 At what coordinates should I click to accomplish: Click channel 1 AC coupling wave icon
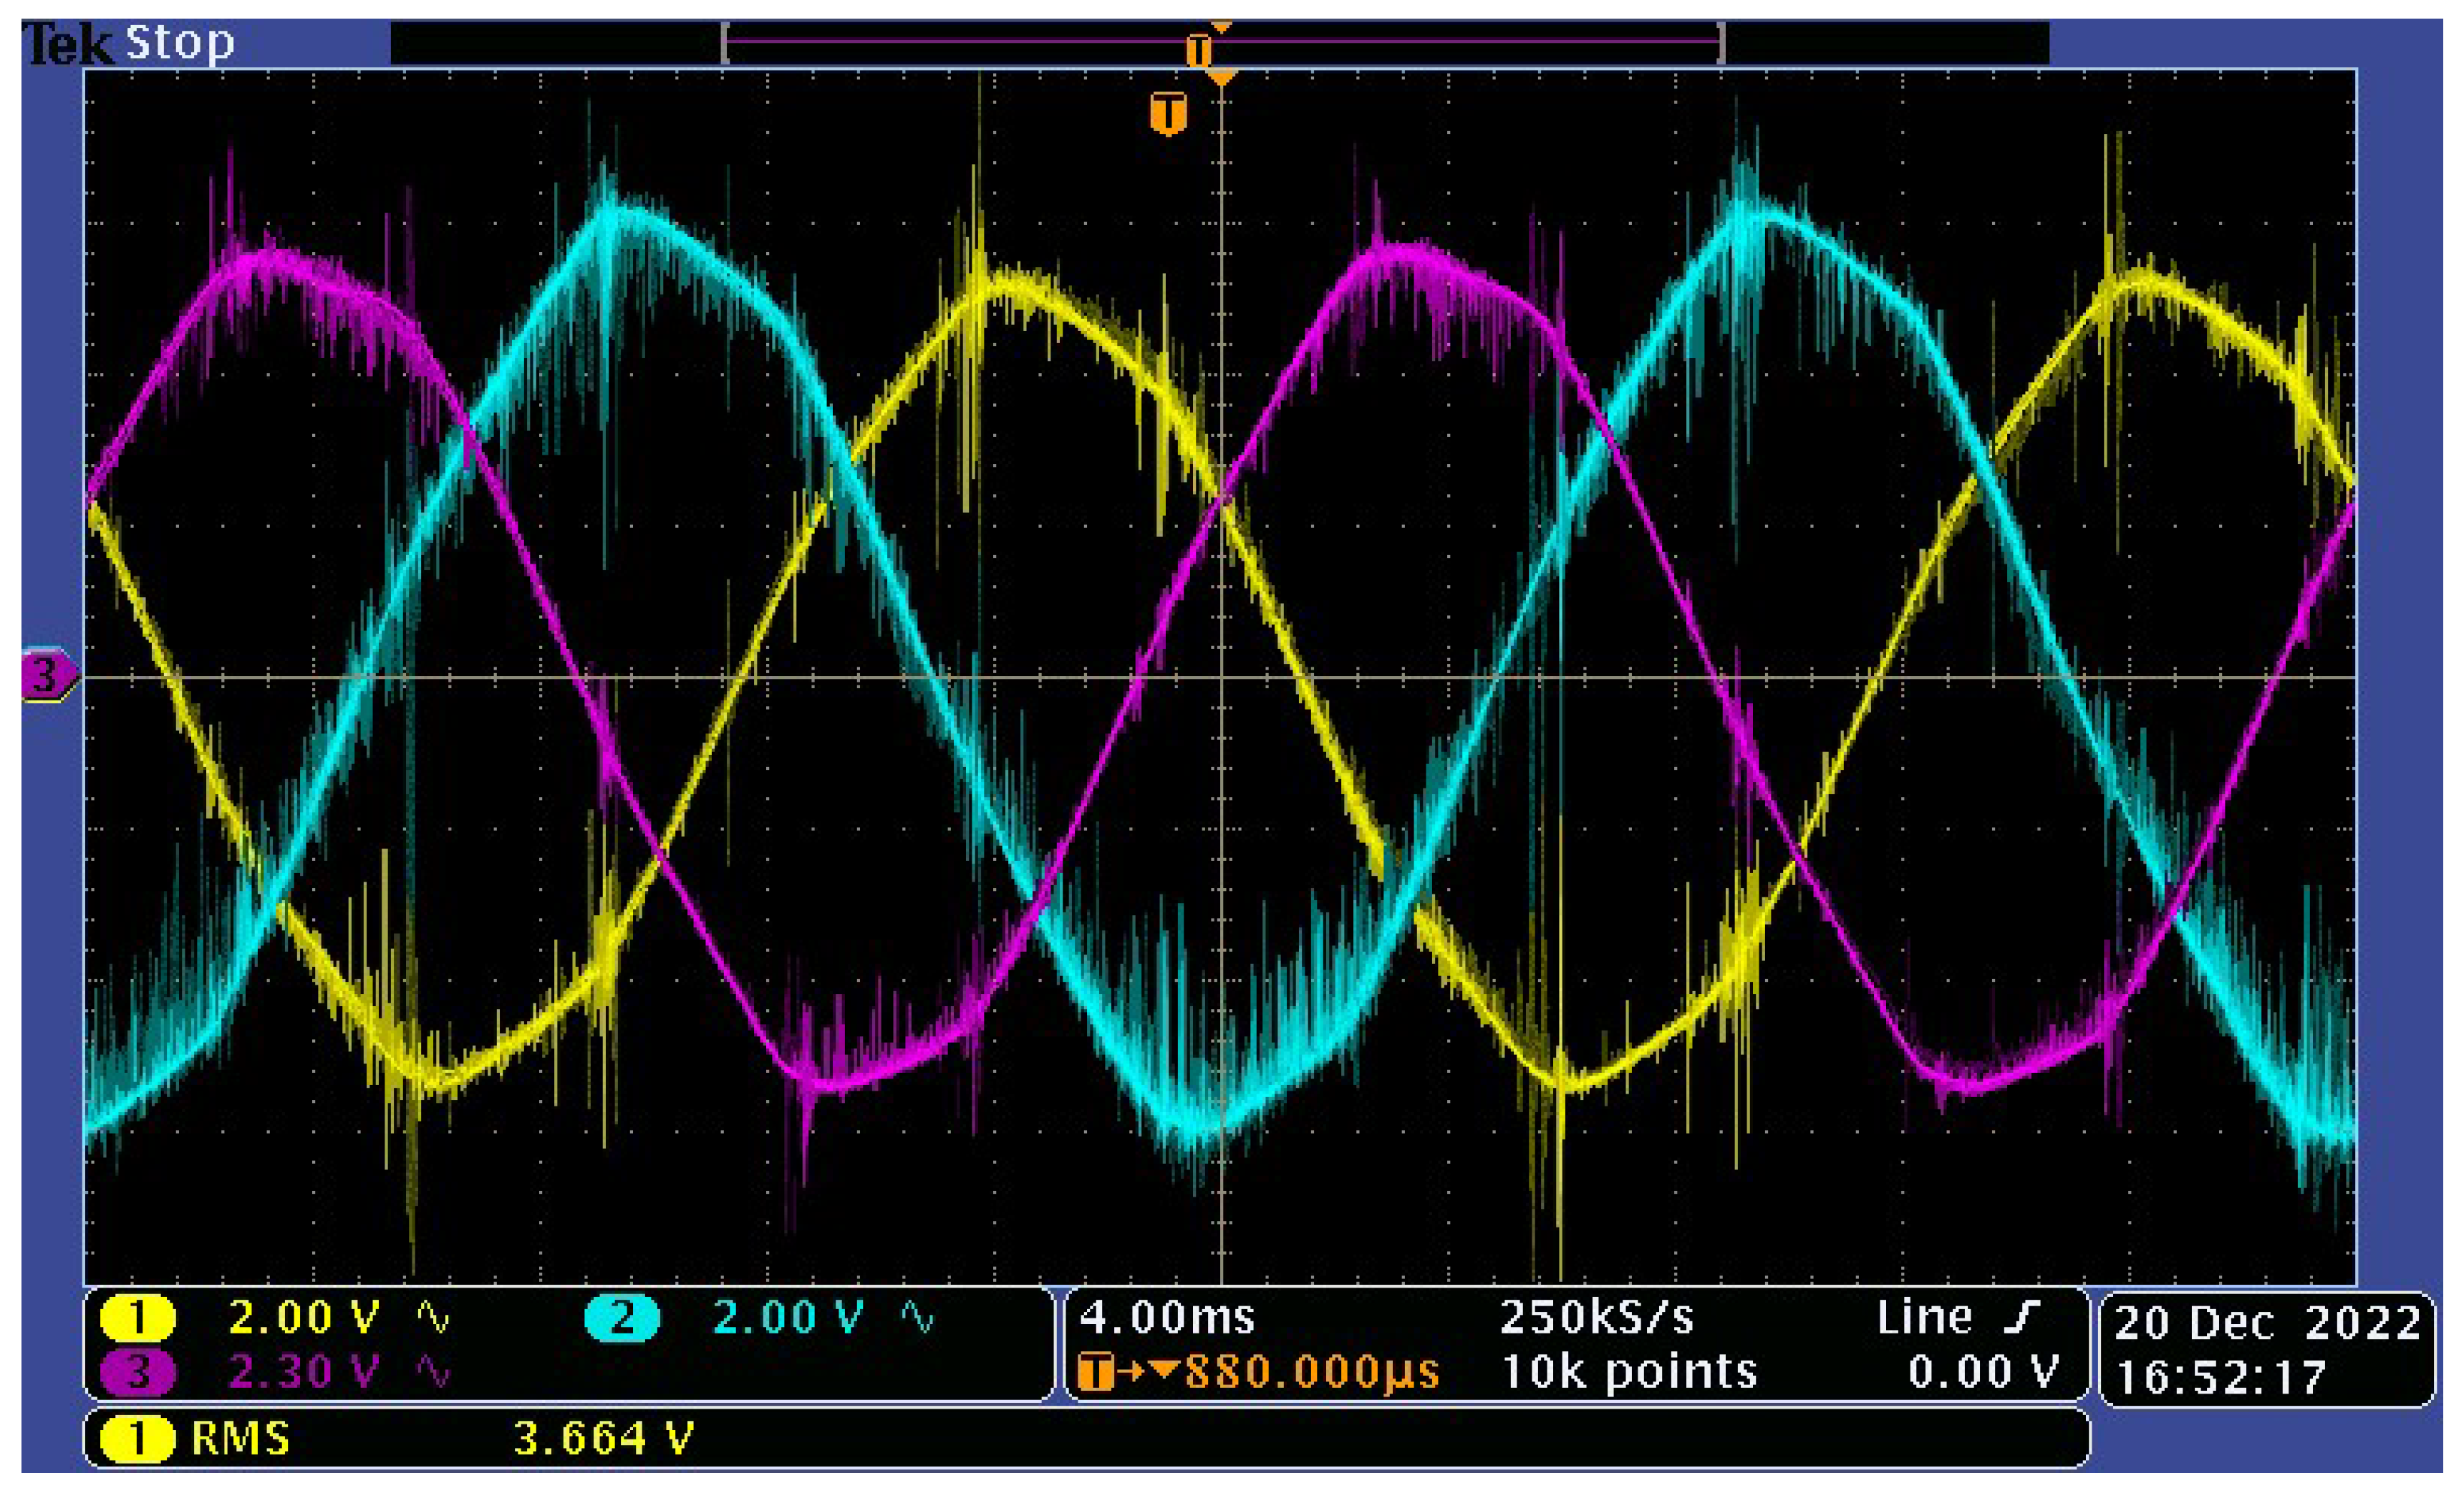coord(433,1318)
